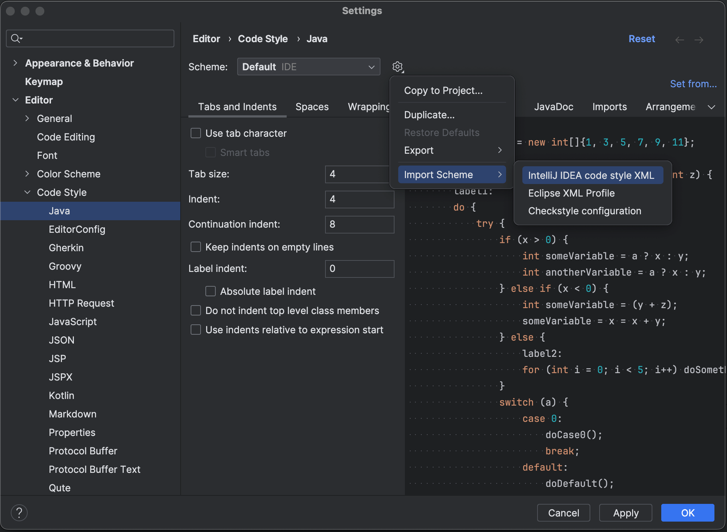Viewport: 727px width, 532px height.
Task: Focus the settings search field
Action: [x=90, y=39]
